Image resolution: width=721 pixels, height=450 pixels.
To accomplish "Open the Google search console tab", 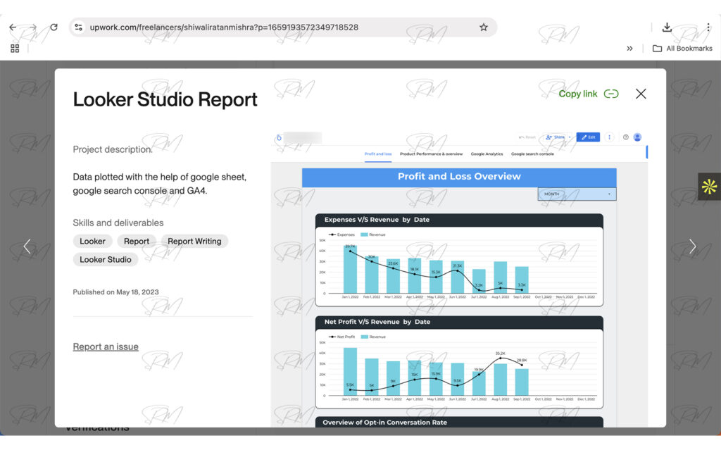I will [532, 154].
